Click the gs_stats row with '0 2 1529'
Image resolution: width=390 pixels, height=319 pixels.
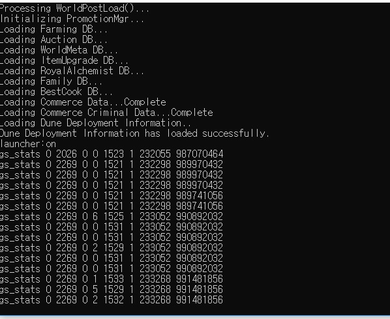[112, 248]
